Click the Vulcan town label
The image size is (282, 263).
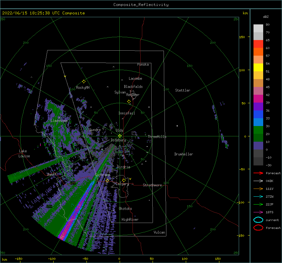click(x=159, y=232)
